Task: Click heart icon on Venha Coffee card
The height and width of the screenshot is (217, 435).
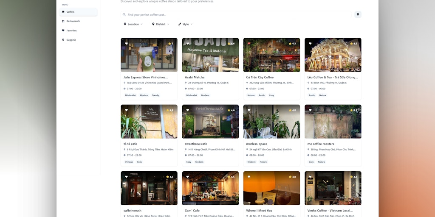Action: point(310,177)
